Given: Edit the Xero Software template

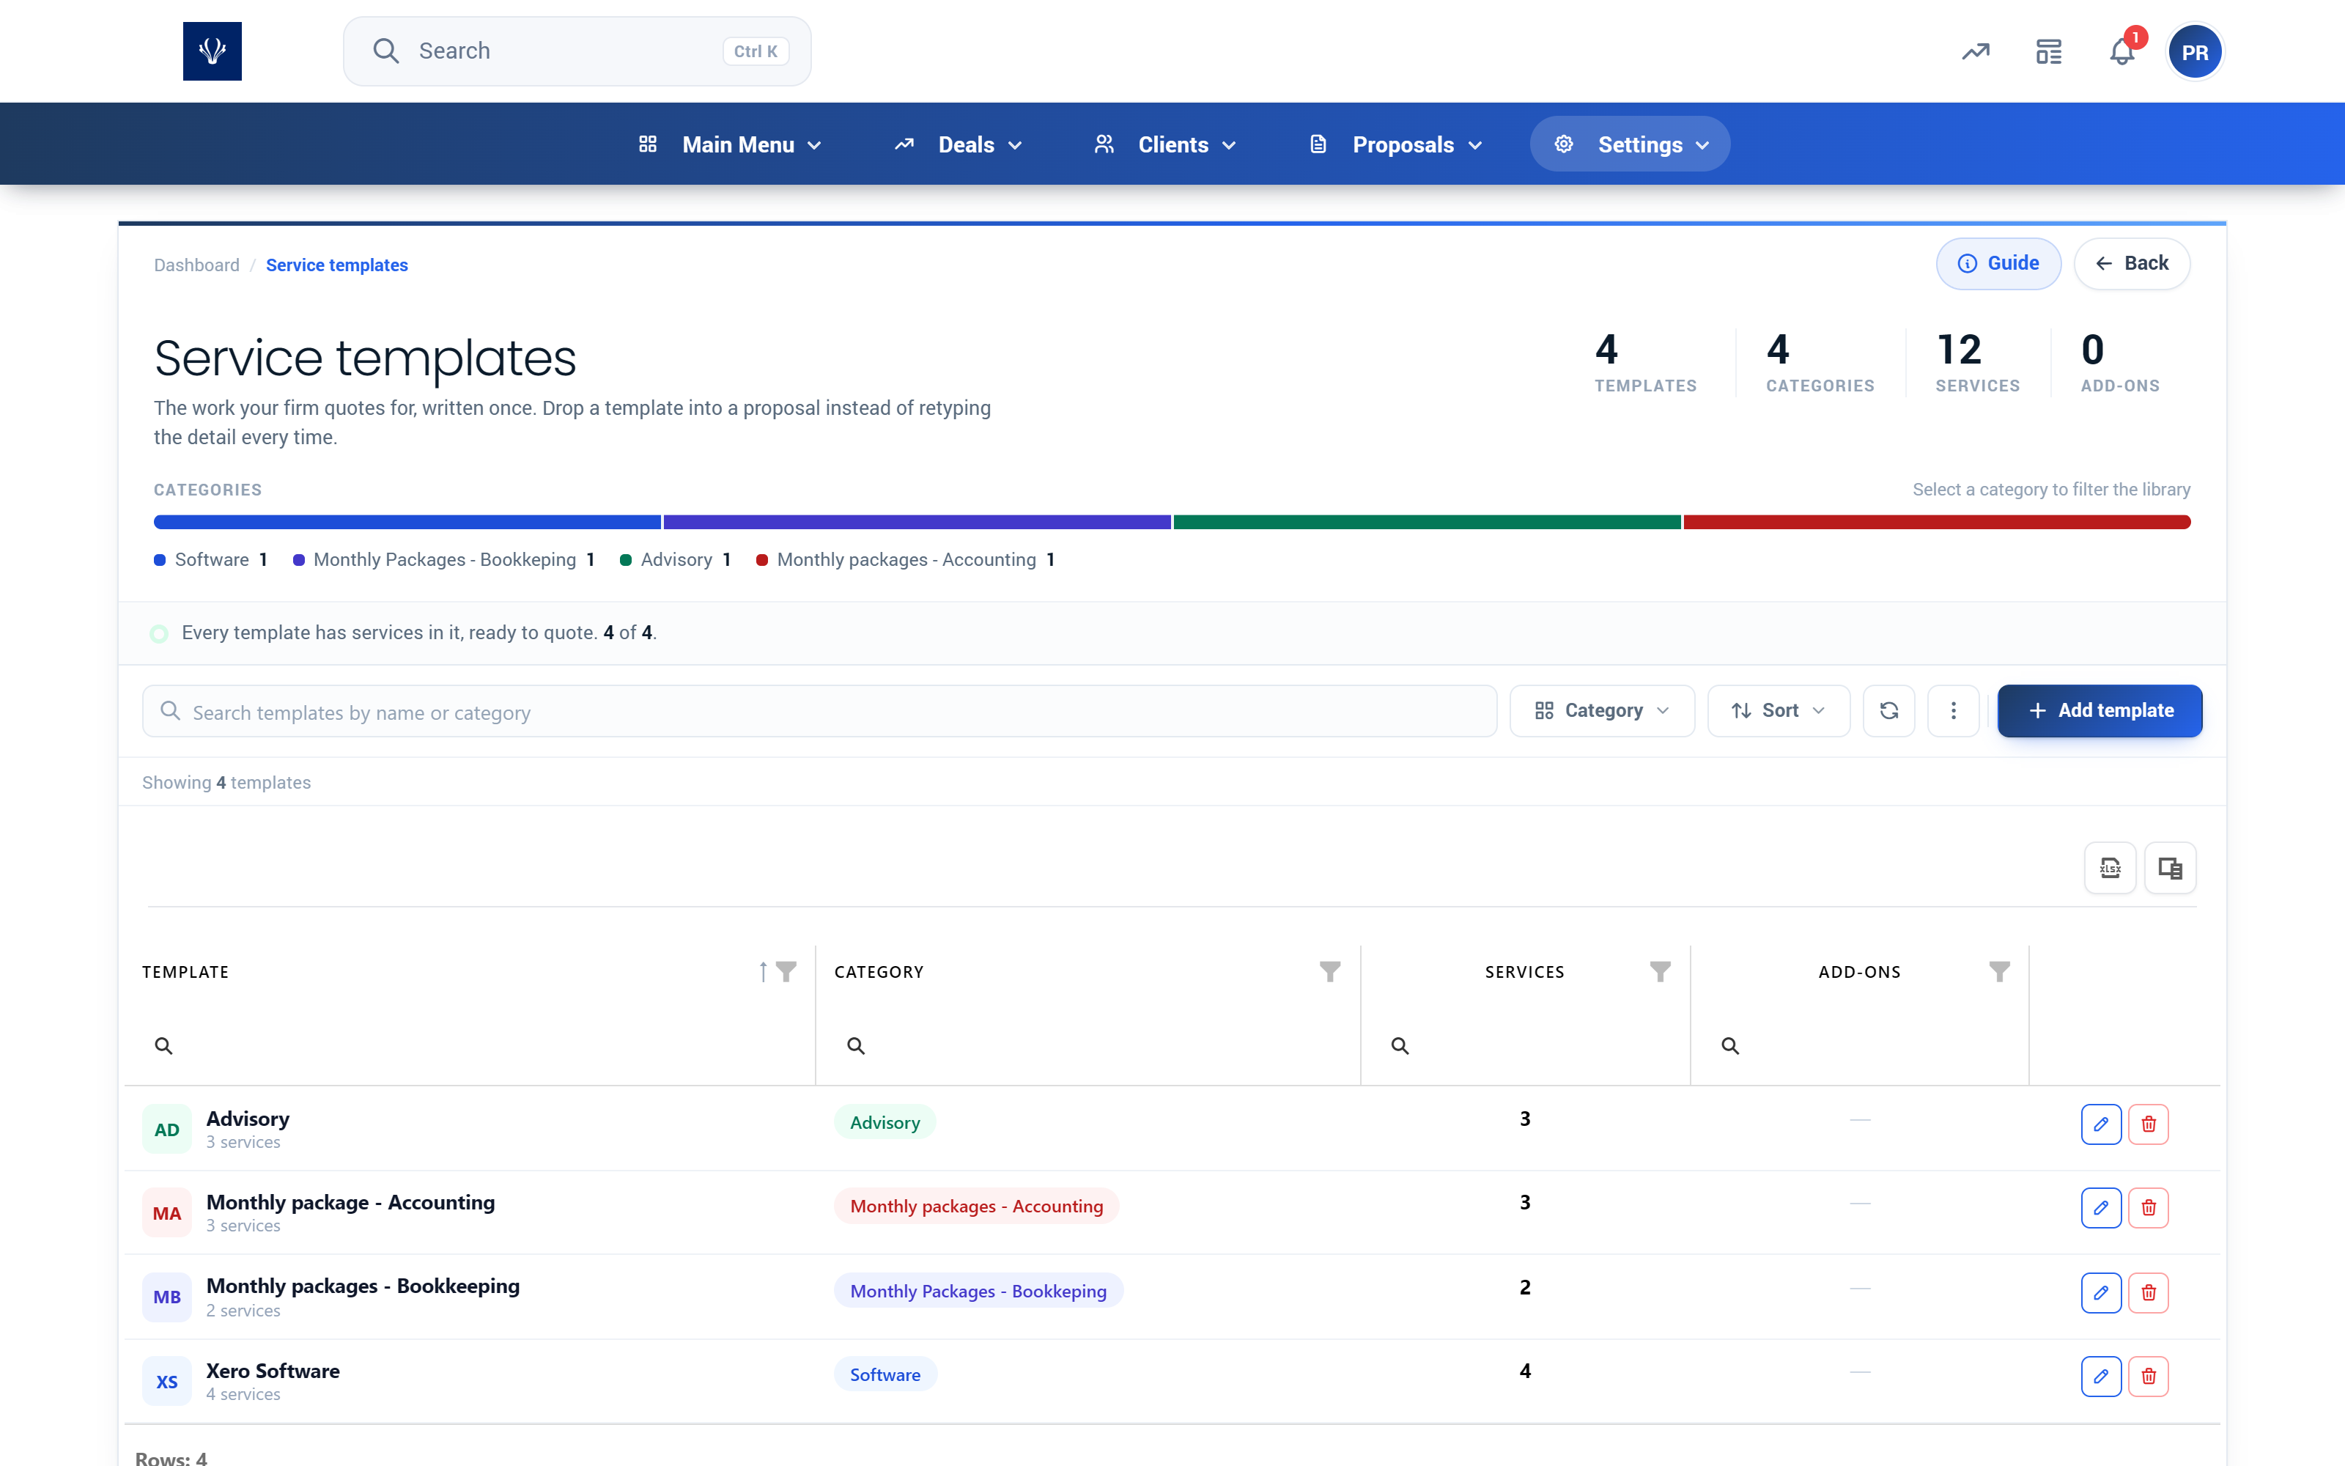Looking at the screenshot, I should click(x=2101, y=1376).
